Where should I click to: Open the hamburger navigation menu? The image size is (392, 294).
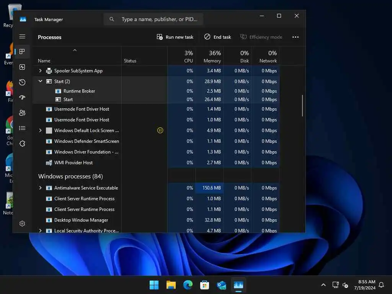point(22,36)
